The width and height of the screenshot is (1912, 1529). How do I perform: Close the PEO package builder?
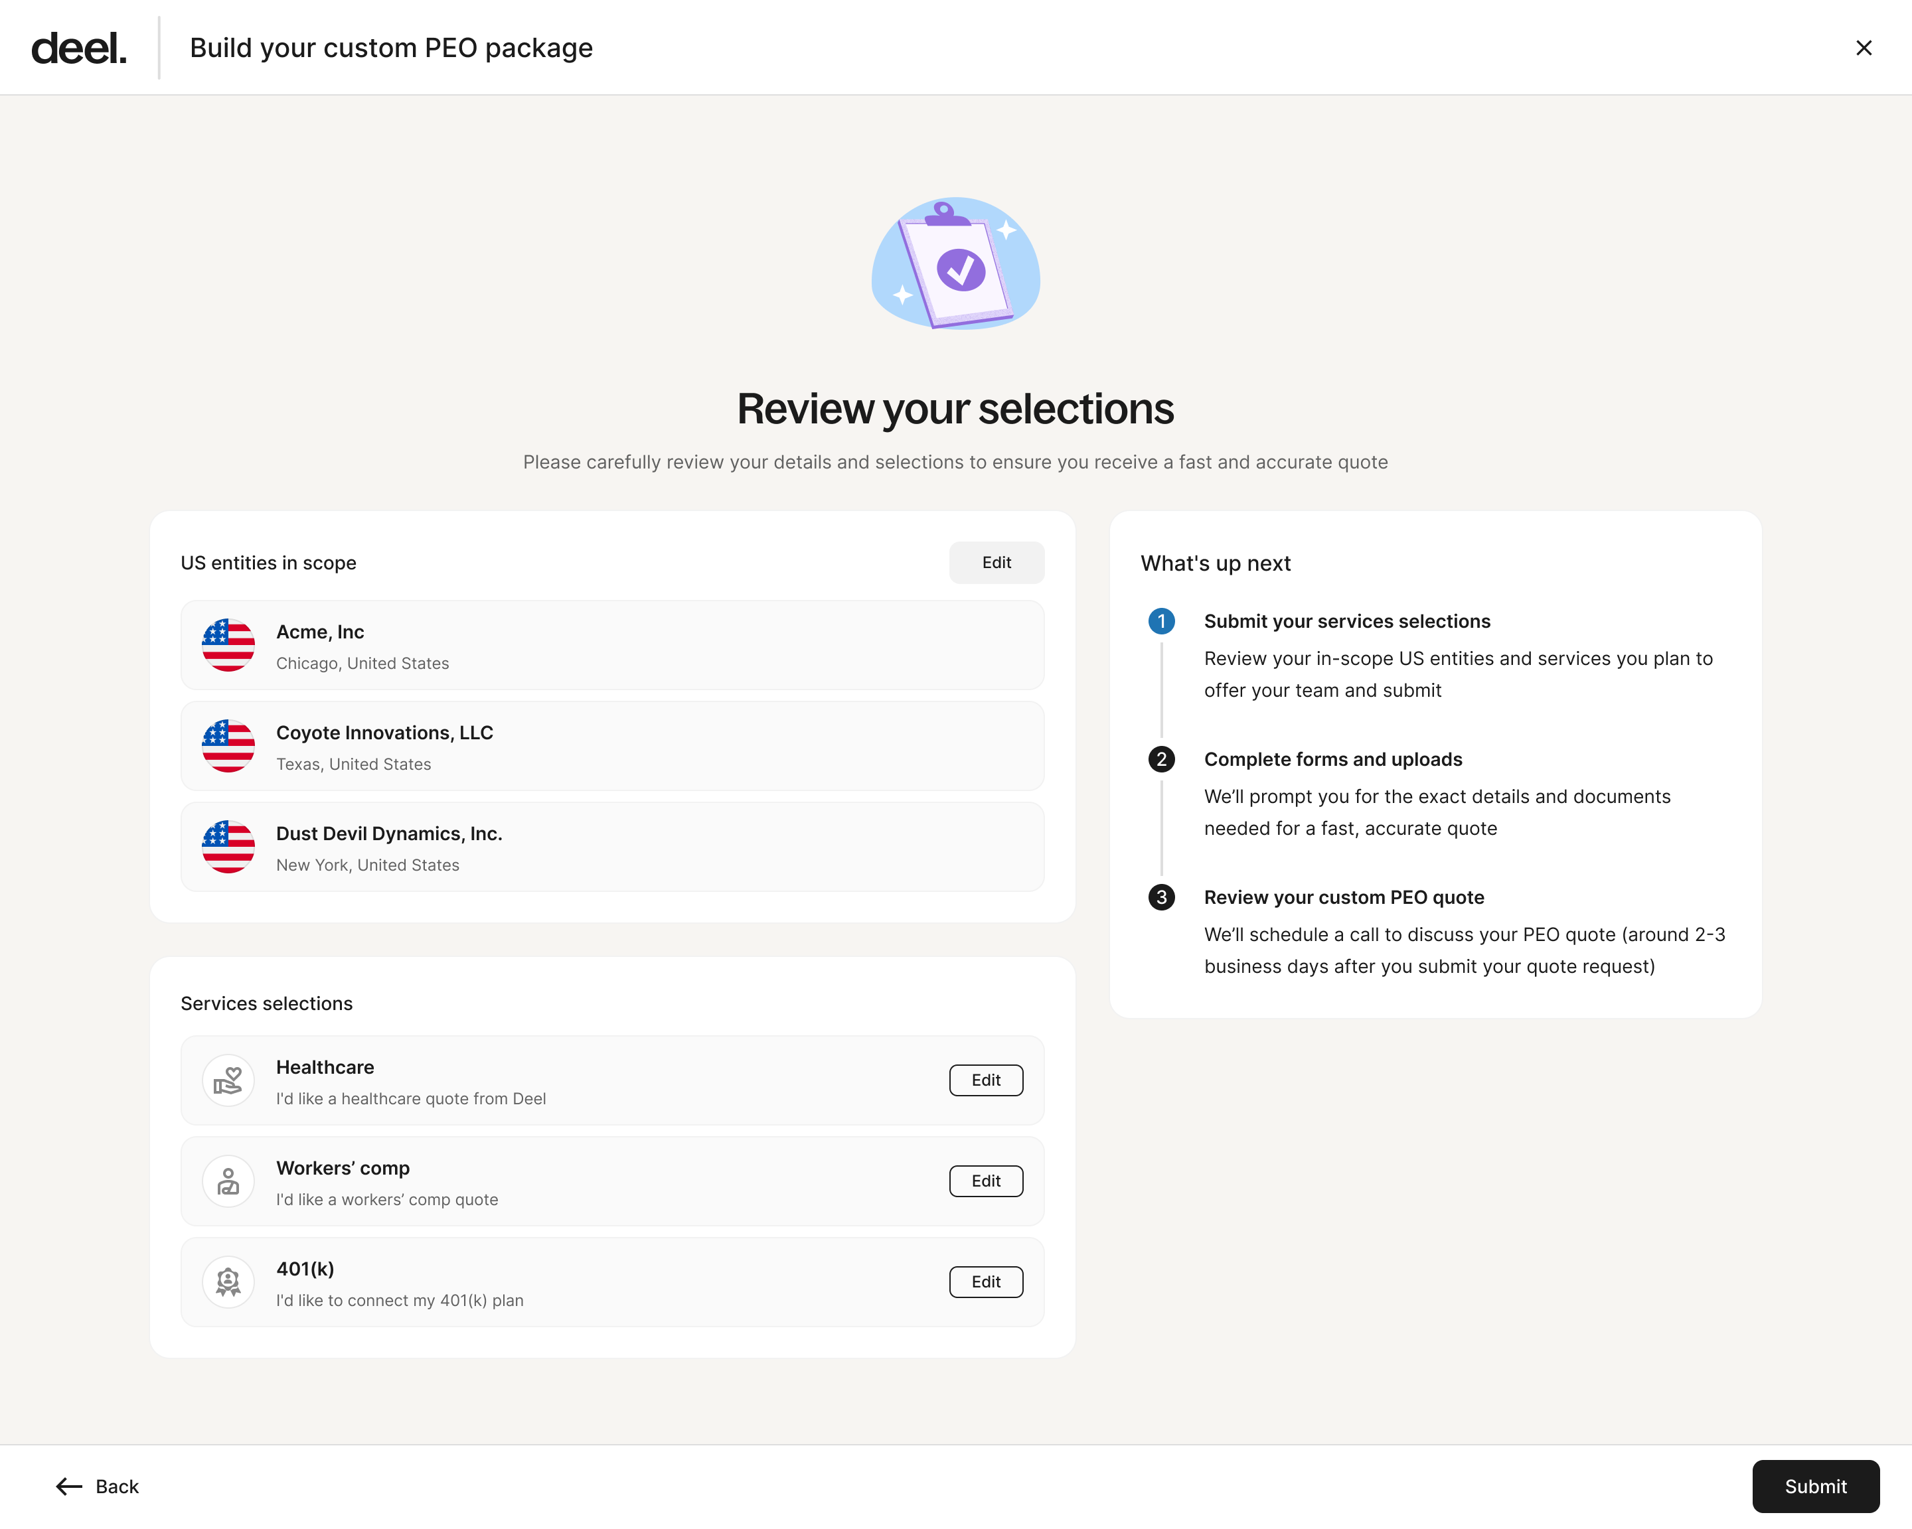1864,48
